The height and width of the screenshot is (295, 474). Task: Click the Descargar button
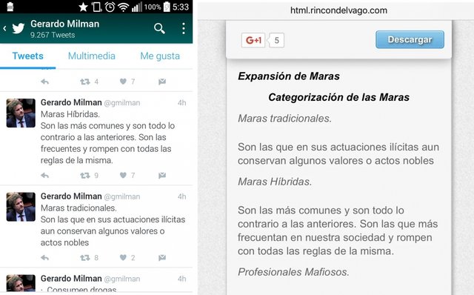pyautogui.click(x=410, y=39)
